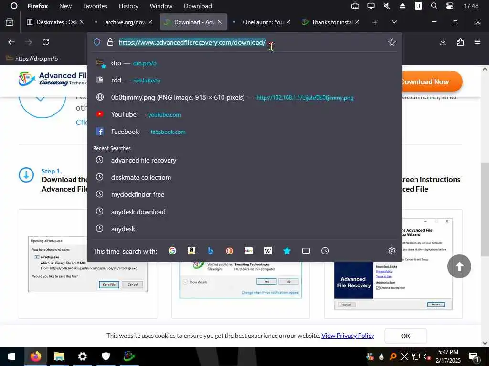The height and width of the screenshot is (366, 489).
Task: Accept cookies with OK button
Action: (405, 336)
